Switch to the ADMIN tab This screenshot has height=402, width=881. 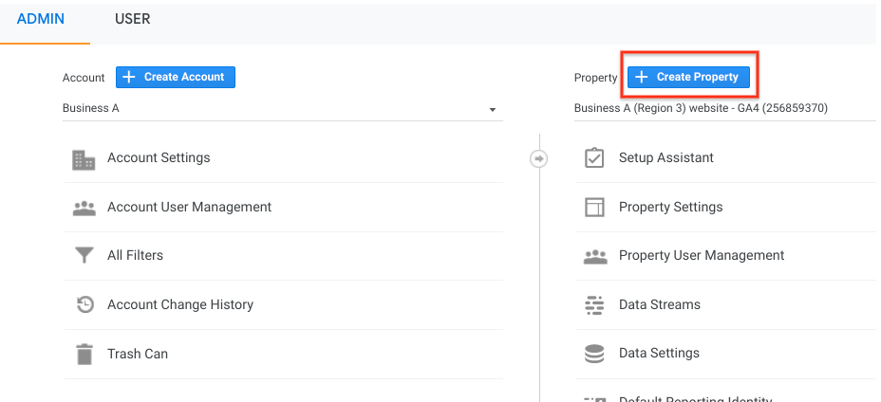[41, 19]
